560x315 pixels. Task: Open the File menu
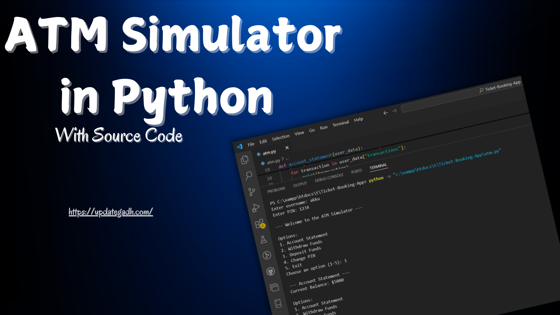coord(251,144)
